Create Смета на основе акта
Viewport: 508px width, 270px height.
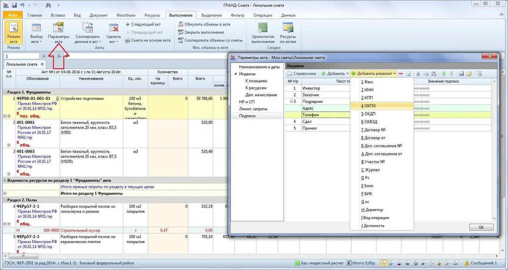point(148,40)
